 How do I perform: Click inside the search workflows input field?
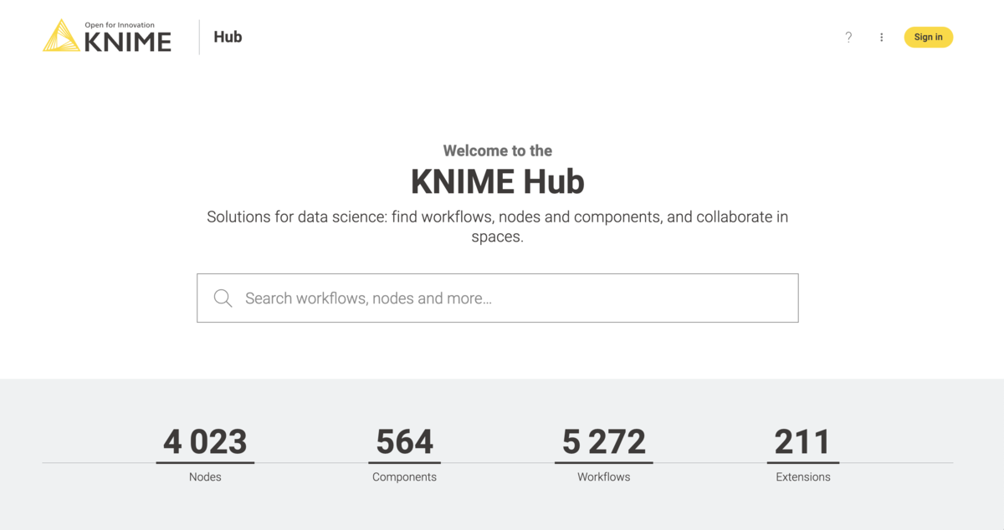click(x=497, y=298)
